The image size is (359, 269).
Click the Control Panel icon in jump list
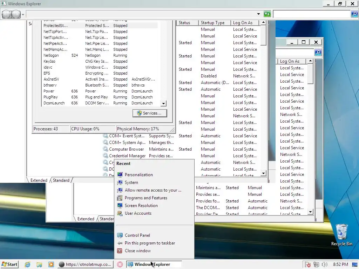point(120,235)
